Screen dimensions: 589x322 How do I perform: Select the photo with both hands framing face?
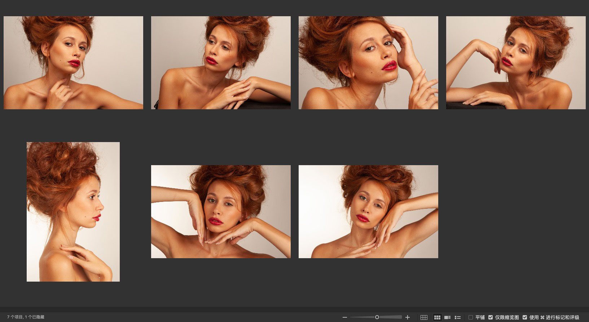click(221, 212)
